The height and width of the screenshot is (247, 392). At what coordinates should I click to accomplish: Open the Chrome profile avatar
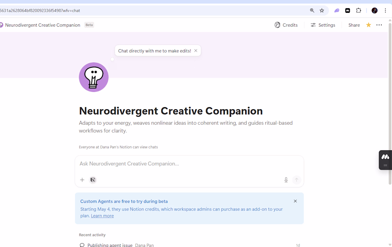coord(375,10)
